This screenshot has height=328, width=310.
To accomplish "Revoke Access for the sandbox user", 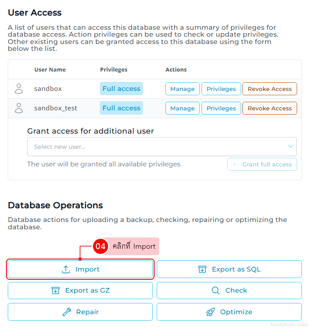I will pyautogui.click(x=270, y=89).
